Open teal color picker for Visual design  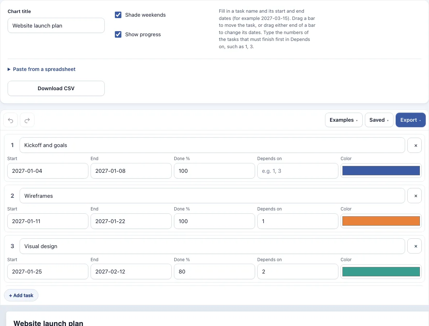[381, 272]
